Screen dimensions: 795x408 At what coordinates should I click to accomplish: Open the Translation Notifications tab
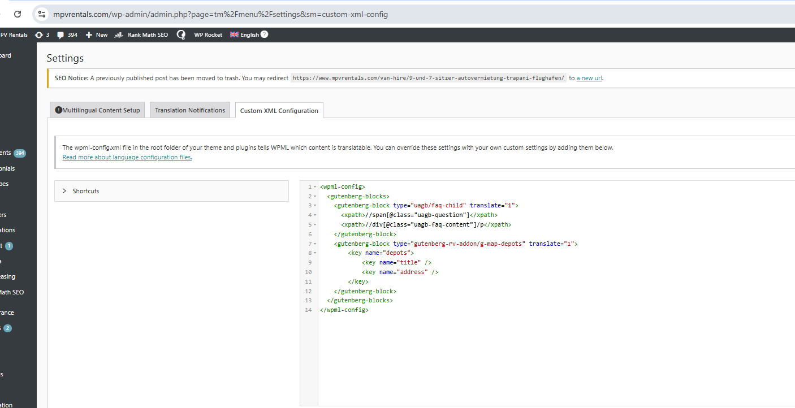tap(190, 110)
